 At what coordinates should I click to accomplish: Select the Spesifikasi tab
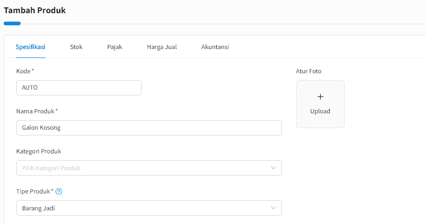pos(30,47)
